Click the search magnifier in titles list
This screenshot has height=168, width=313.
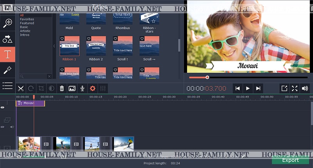coord(22,76)
